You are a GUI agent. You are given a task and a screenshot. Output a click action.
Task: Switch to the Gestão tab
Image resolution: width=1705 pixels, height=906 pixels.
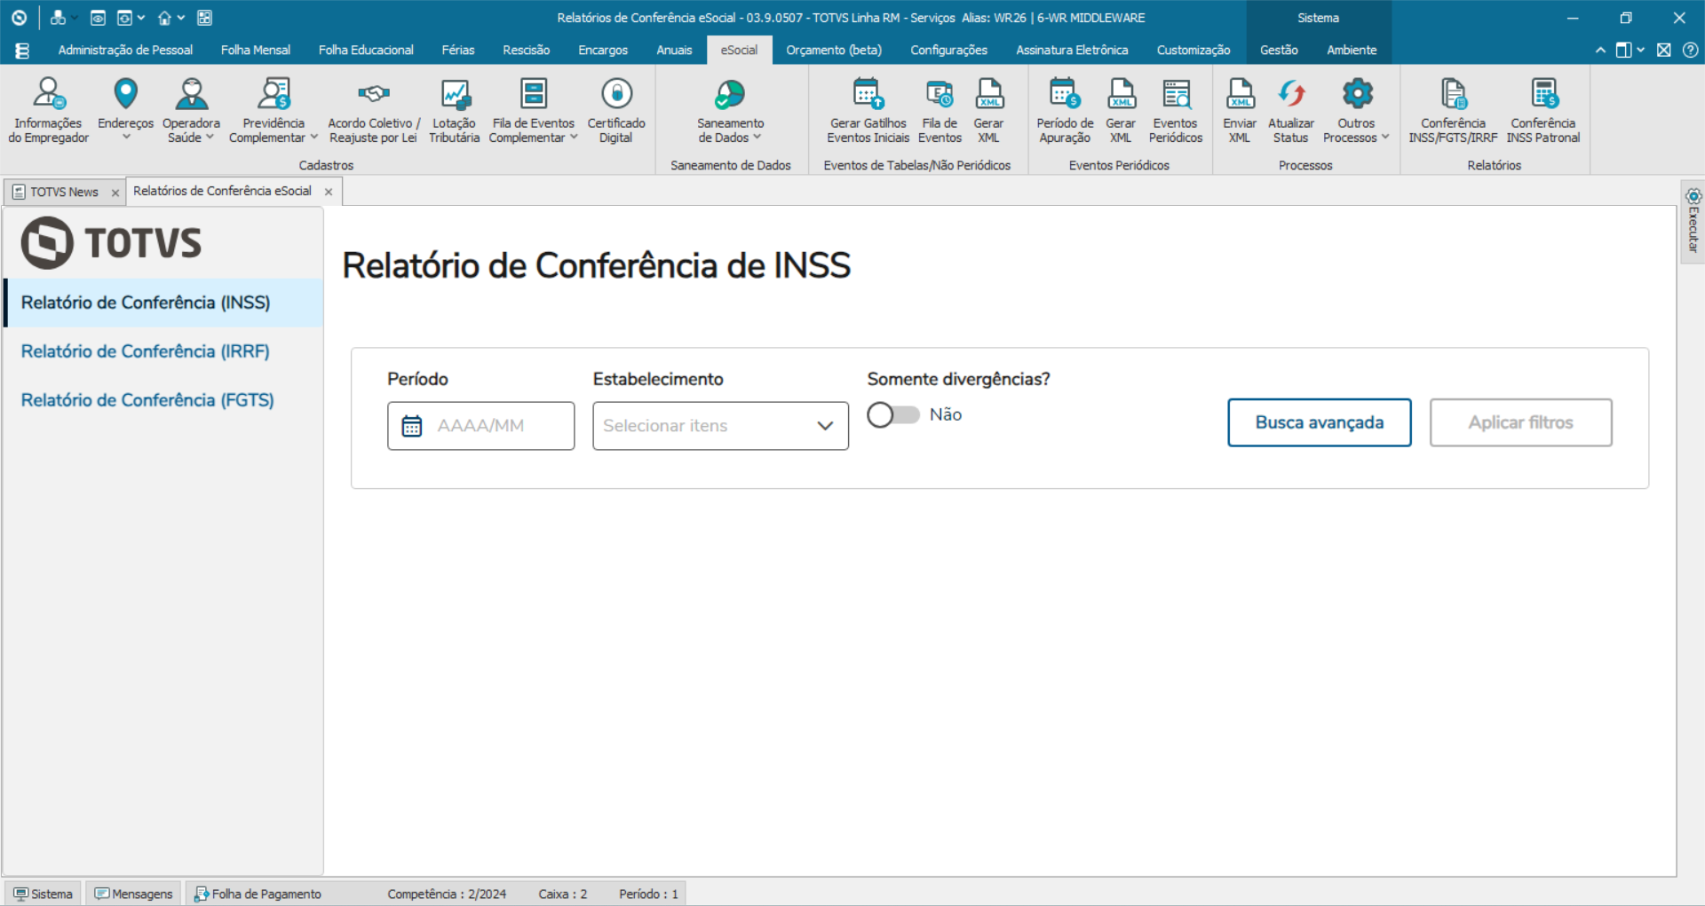pos(1279,51)
